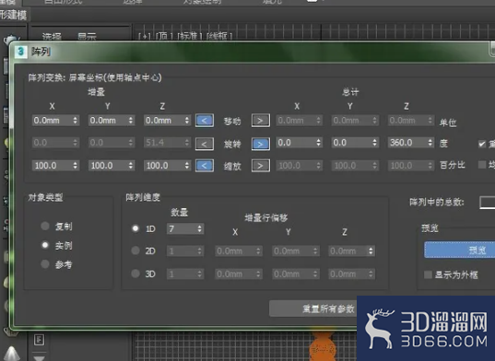Click the 3D row X offset field

click(x=239, y=274)
